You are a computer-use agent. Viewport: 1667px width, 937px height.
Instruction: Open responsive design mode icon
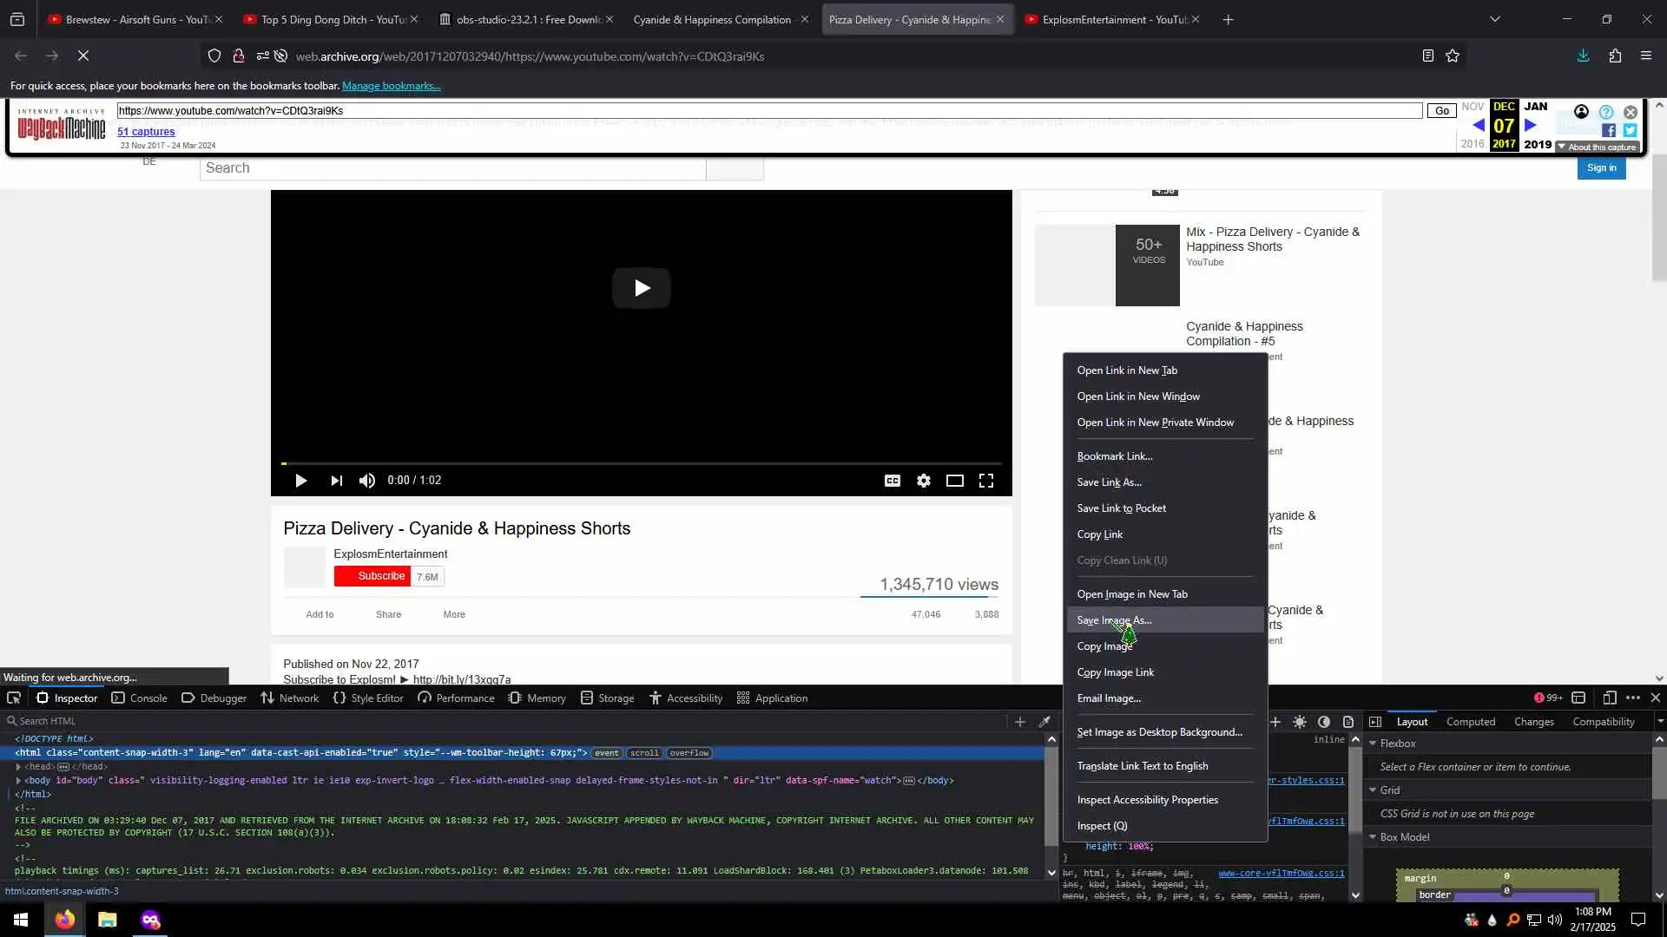click(1609, 698)
